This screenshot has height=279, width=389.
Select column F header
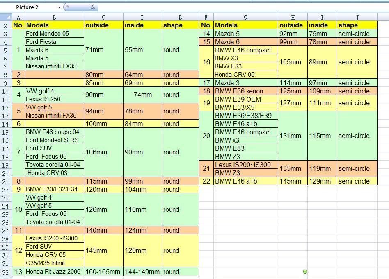(206, 17)
